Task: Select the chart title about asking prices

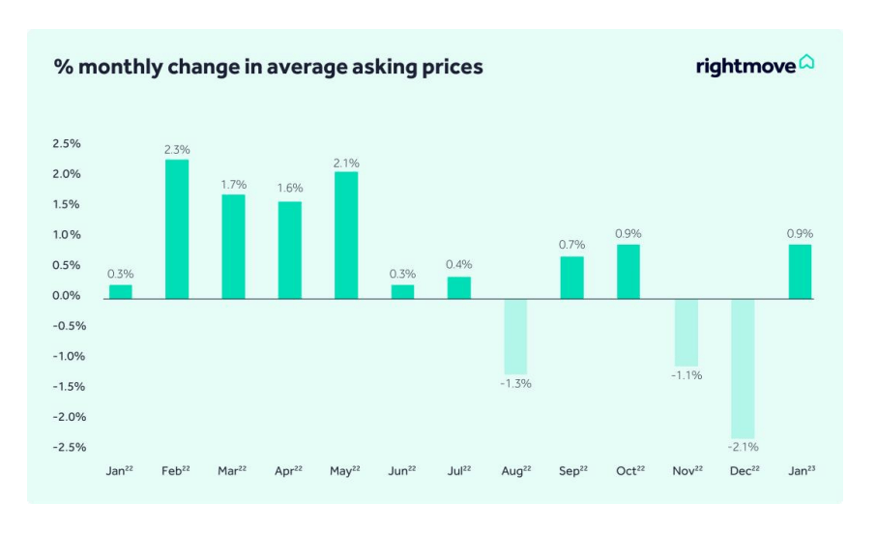Action: click(269, 67)
